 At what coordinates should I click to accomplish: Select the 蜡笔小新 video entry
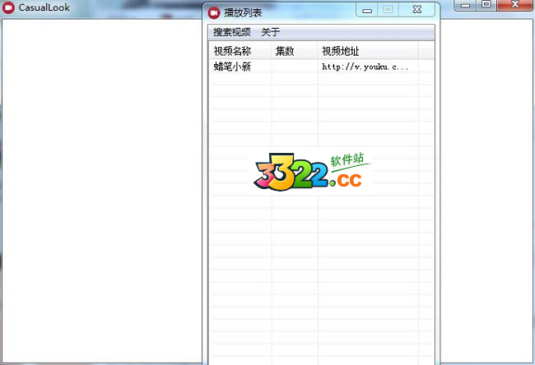(x=232, y=67)
